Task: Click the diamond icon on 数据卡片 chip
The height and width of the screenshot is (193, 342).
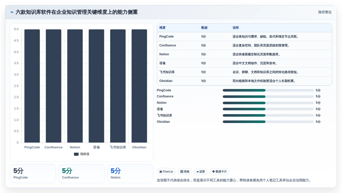Action: 213,172
